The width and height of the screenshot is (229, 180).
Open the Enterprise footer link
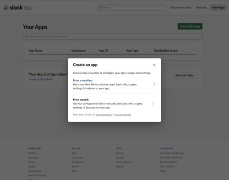click(33, 158)
